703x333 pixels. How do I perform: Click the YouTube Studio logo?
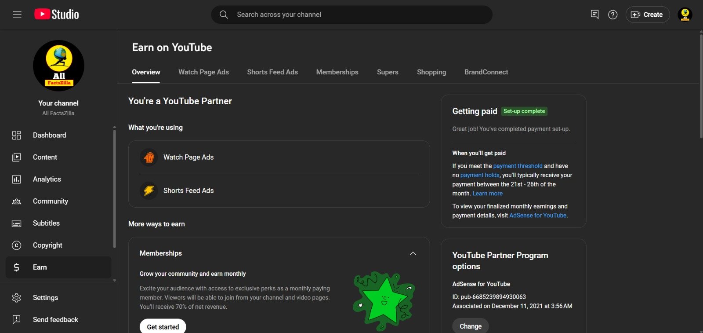pyautogui.click(x=57, y=15)
